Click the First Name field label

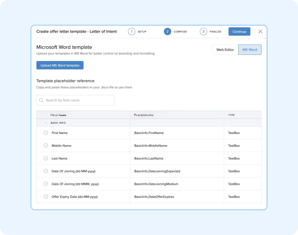60,133
